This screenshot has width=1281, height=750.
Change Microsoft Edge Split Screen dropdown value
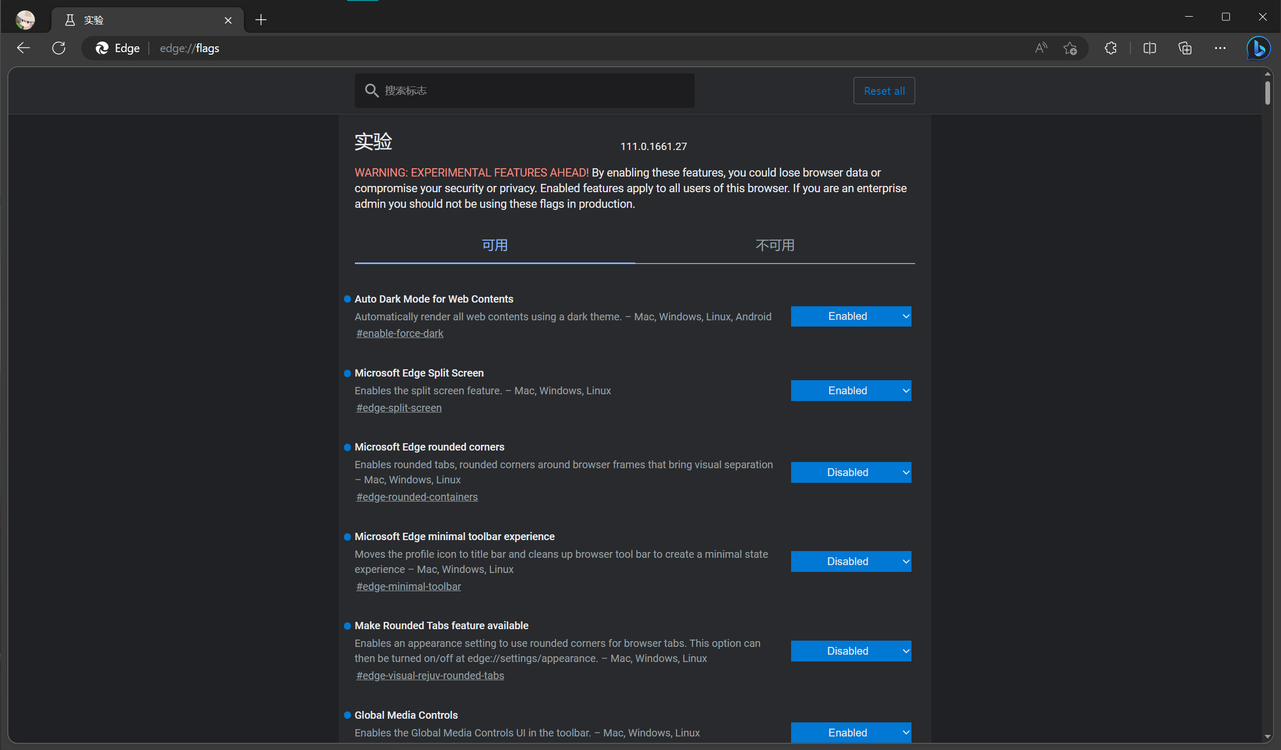pyautogui.click(x=851, y=390)
